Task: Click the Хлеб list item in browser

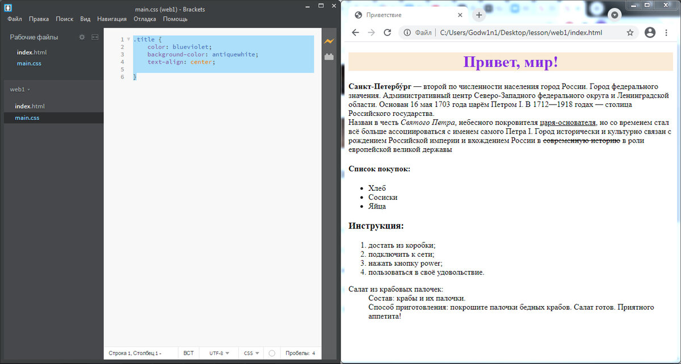Action: 377,188
